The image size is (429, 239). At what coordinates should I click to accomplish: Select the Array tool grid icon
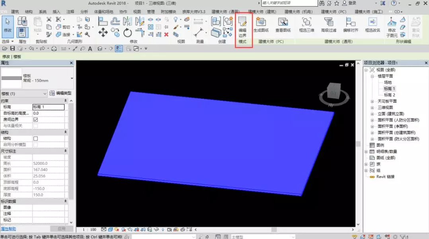tap(150, 27)
